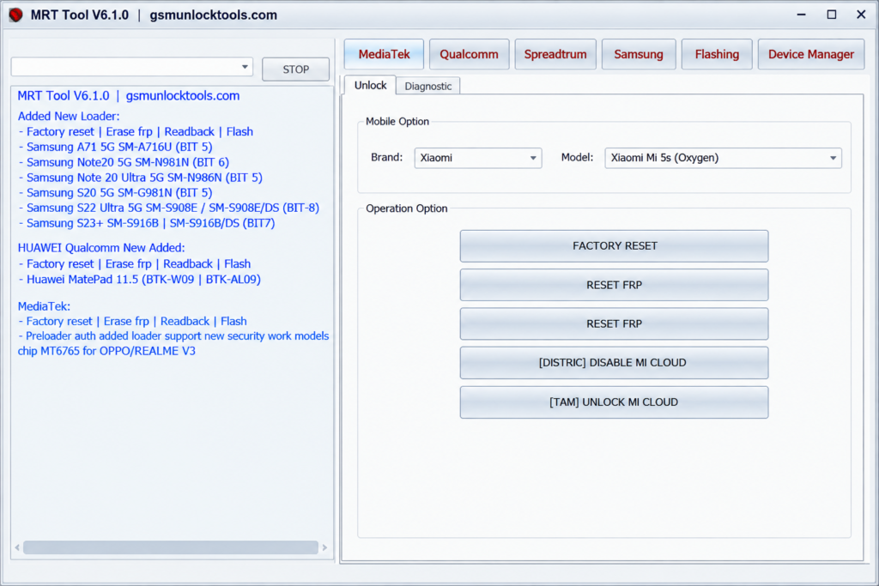This screenshot has height=586, width=879.
Task: Click [TAM] UNLOCK MI CLOUD button
Action: [615, 402]
